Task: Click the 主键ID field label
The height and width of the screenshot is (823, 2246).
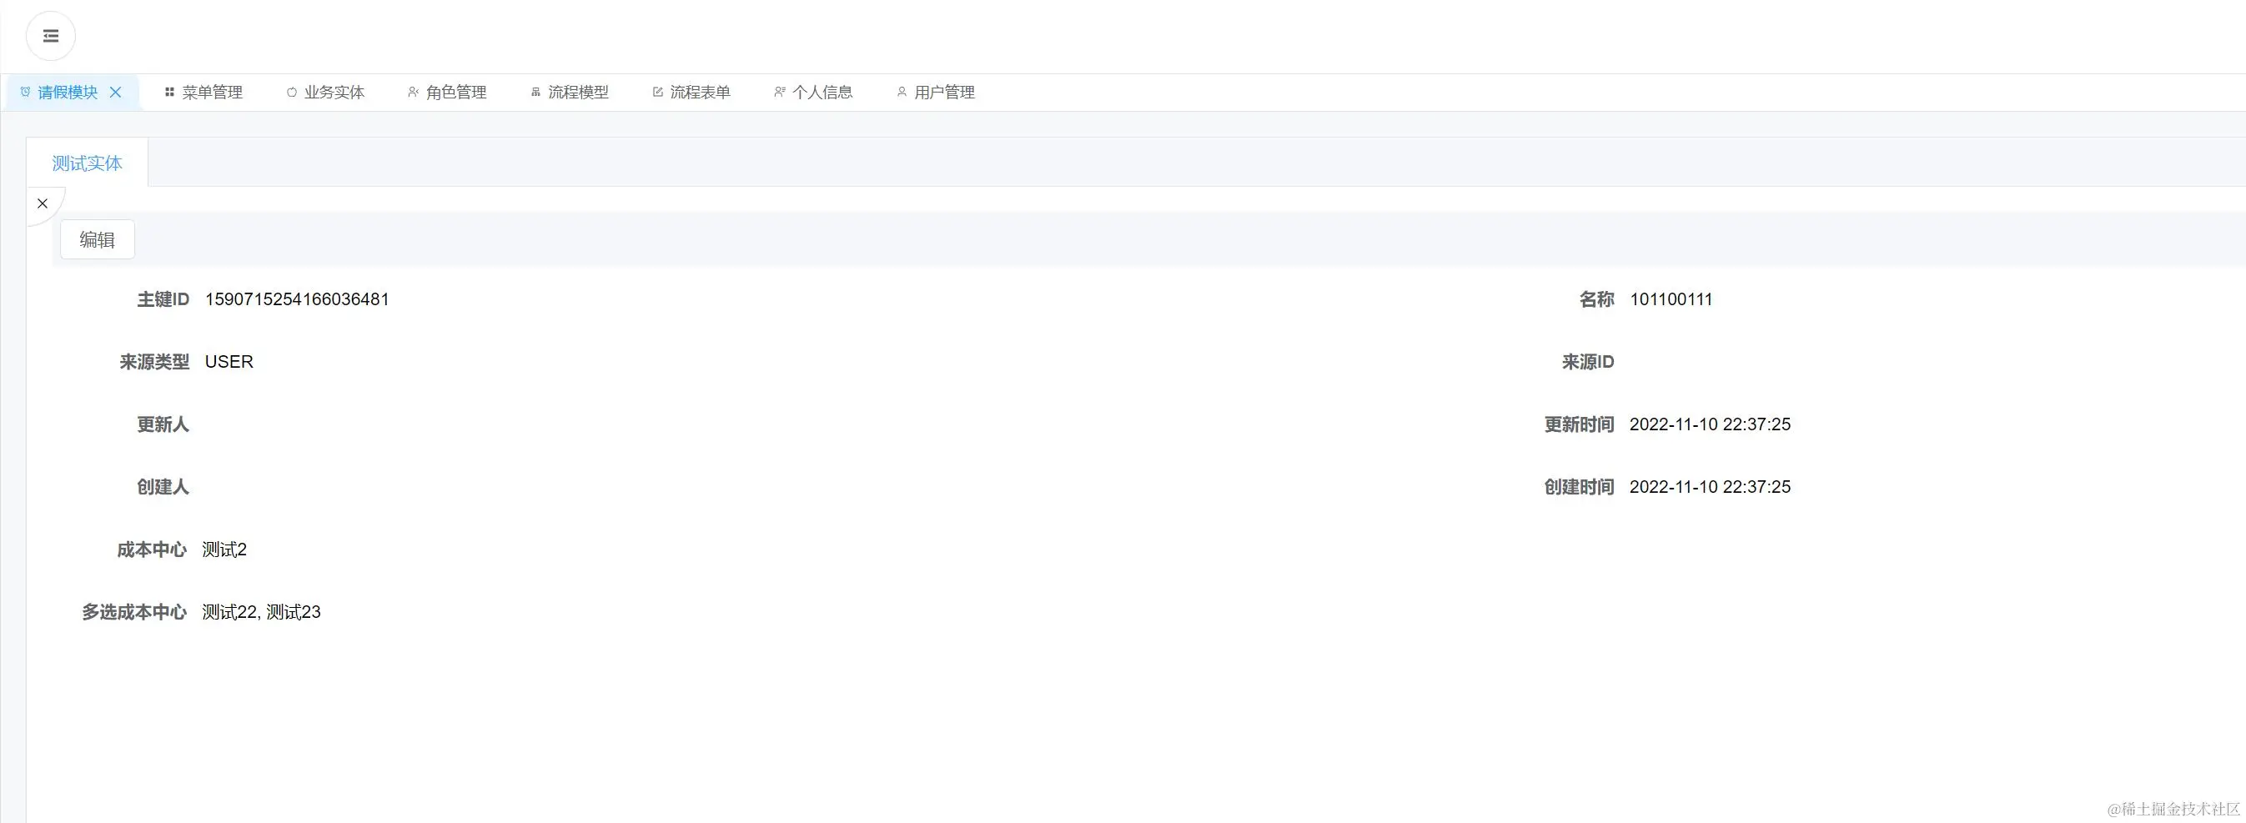Action: (x=163, y=299)
